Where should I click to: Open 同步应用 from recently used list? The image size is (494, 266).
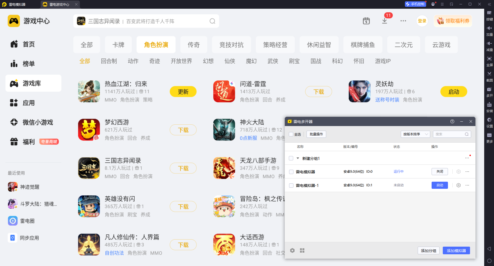pos(23,238)
